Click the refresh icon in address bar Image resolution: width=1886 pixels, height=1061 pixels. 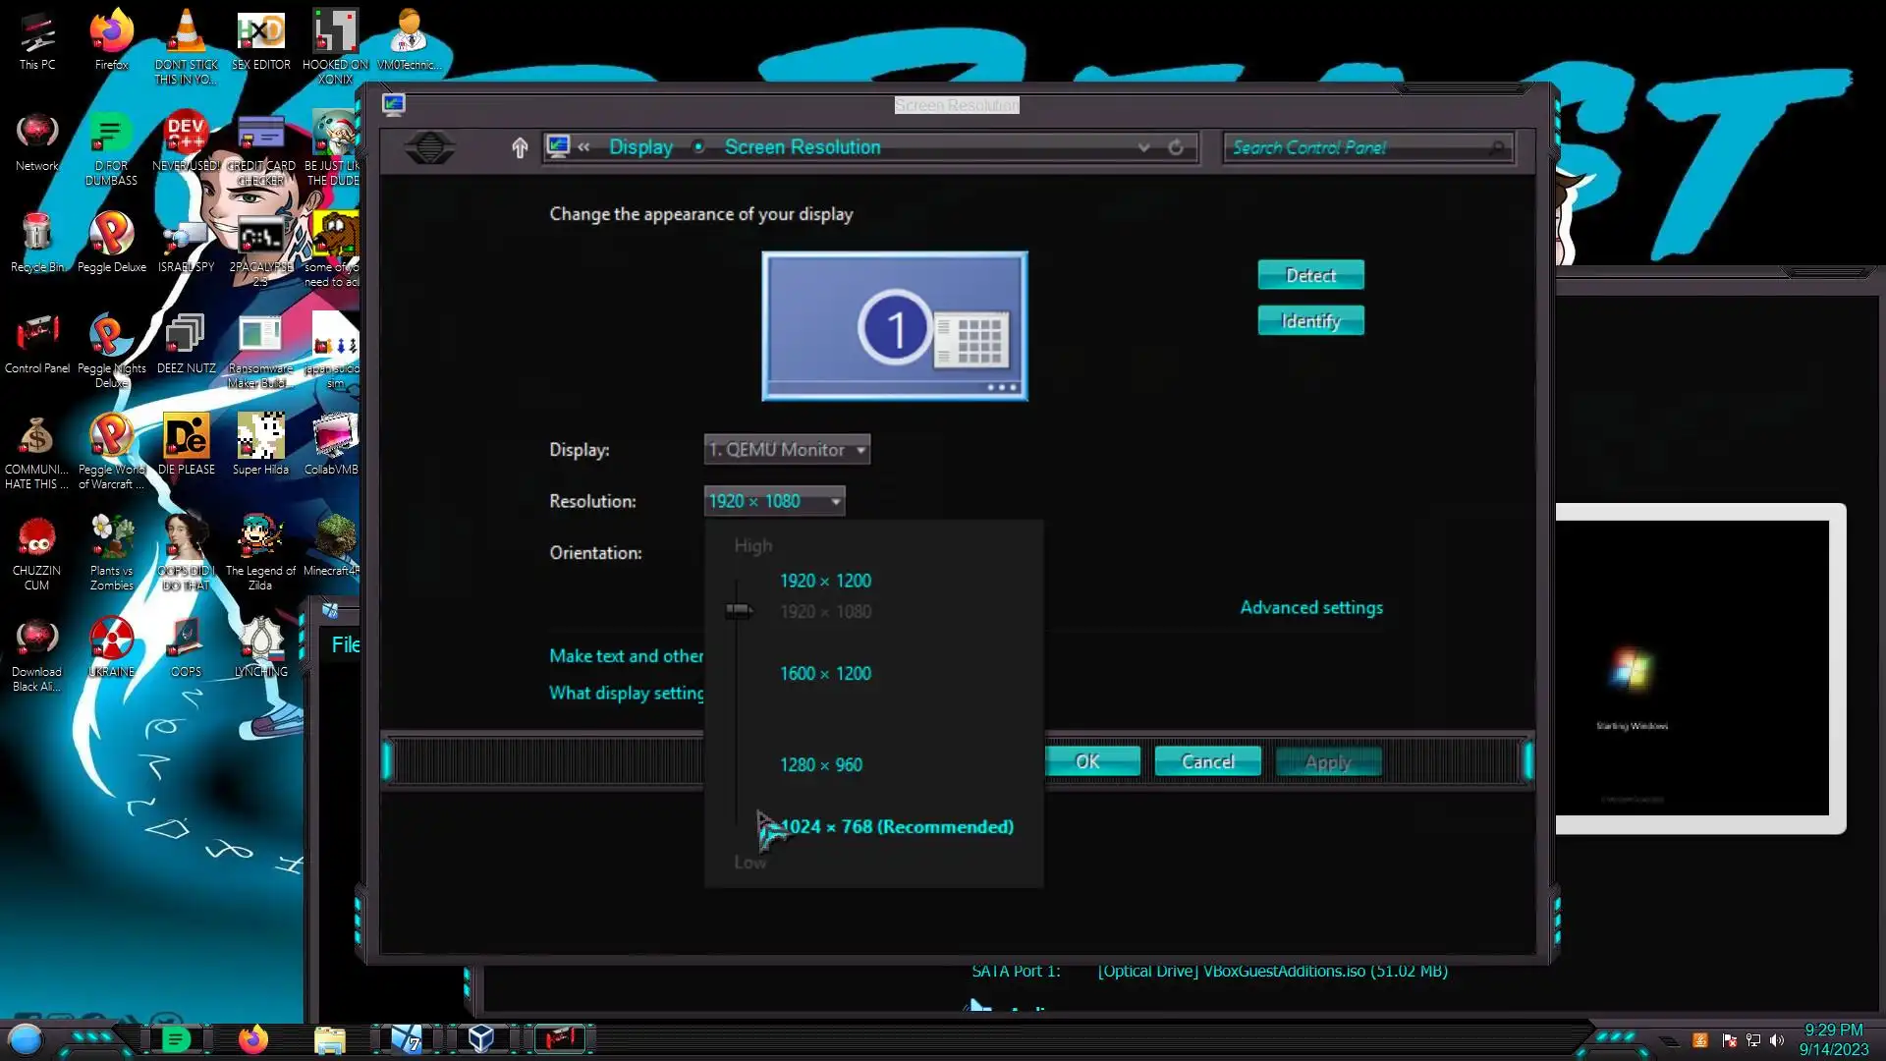click(x=1176, y=147)
